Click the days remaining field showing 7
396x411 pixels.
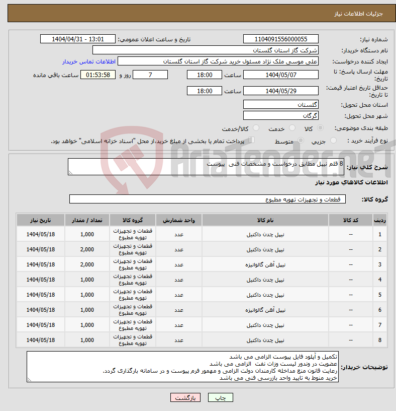click(150, 75)
